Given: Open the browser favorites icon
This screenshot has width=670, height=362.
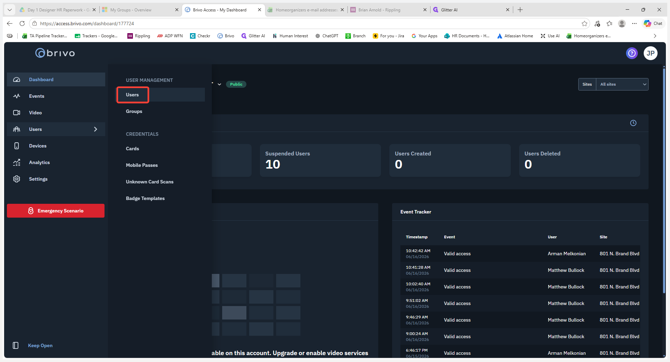Looking at the screenshot, I should pyautogui.click(x=609, y=23).
